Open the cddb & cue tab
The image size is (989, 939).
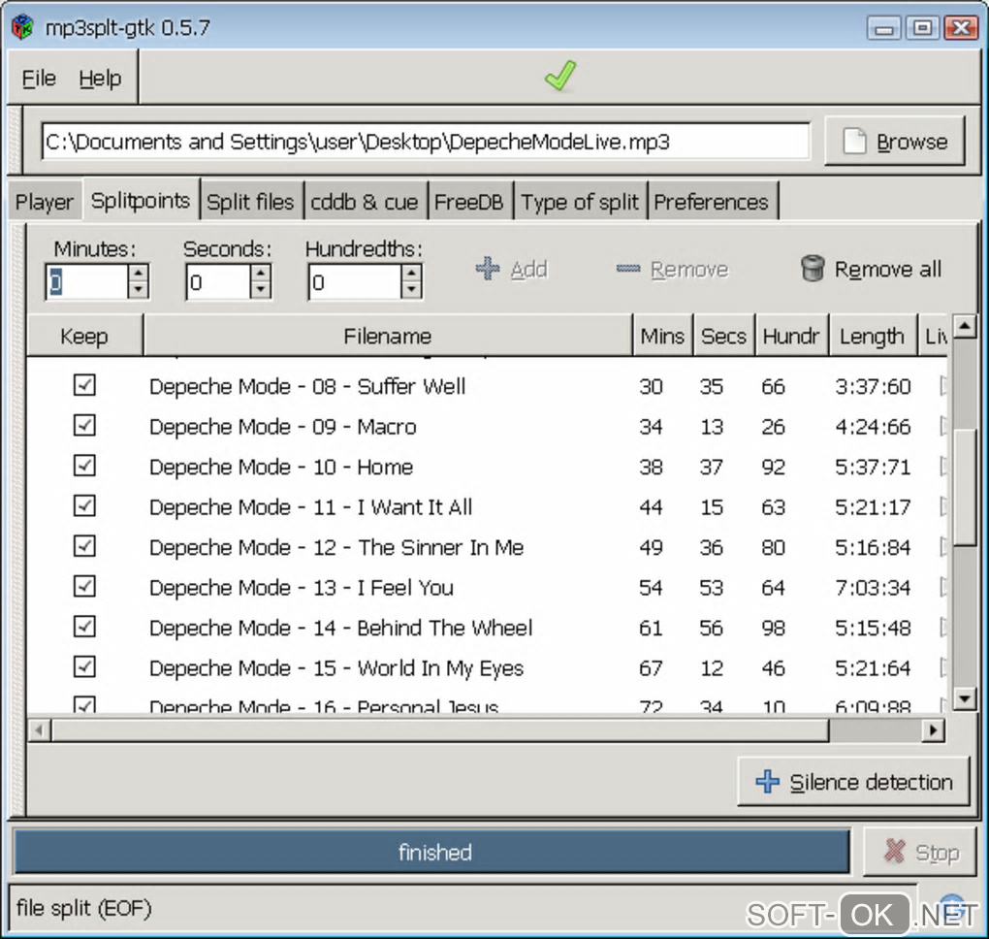click(364, 202)
